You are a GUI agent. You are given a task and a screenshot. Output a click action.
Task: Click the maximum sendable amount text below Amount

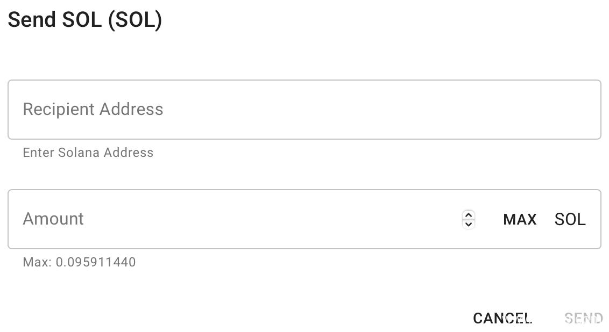pyautogui.click(x=79, y=262)
